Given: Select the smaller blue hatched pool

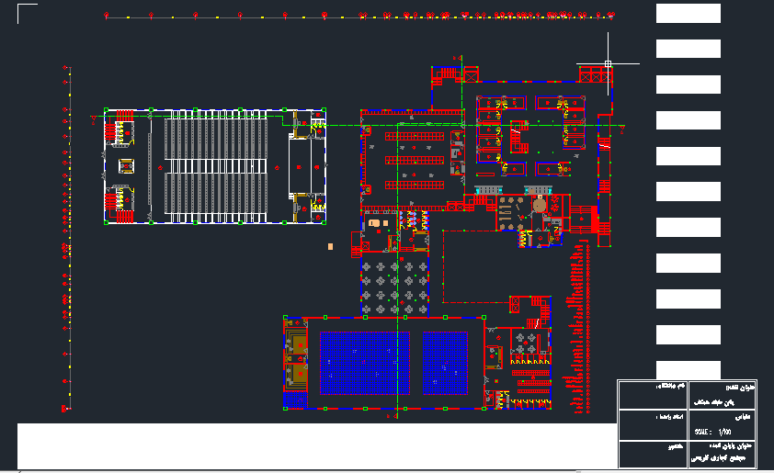Looking at the screenshot, I should [445, 363].
